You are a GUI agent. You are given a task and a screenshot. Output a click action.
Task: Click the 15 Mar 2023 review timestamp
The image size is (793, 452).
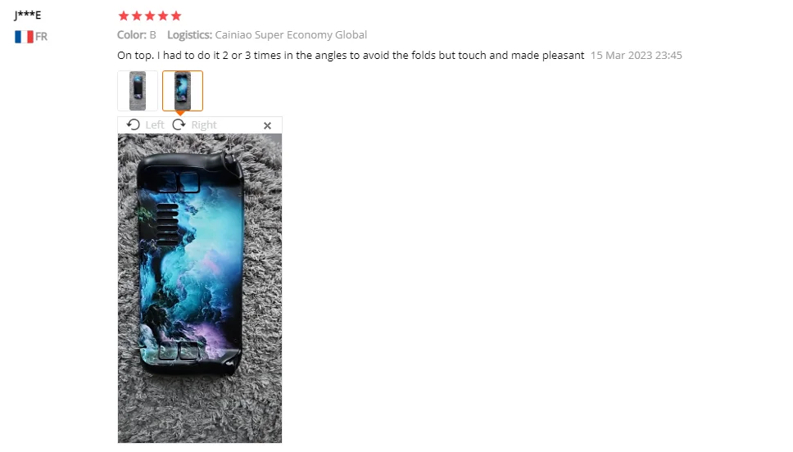pyautogui.click(x=637, y=55)
